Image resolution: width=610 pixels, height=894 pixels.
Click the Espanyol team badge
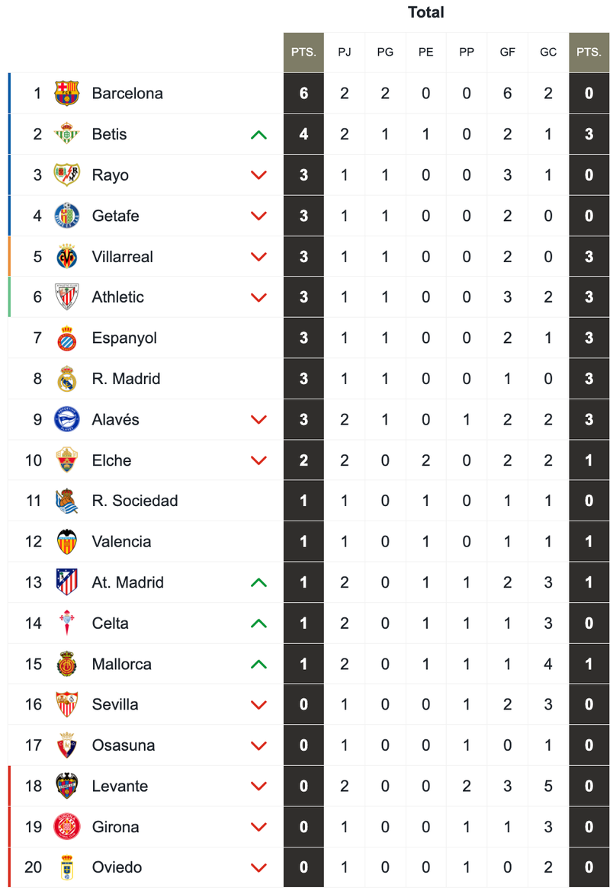(67, 338)
